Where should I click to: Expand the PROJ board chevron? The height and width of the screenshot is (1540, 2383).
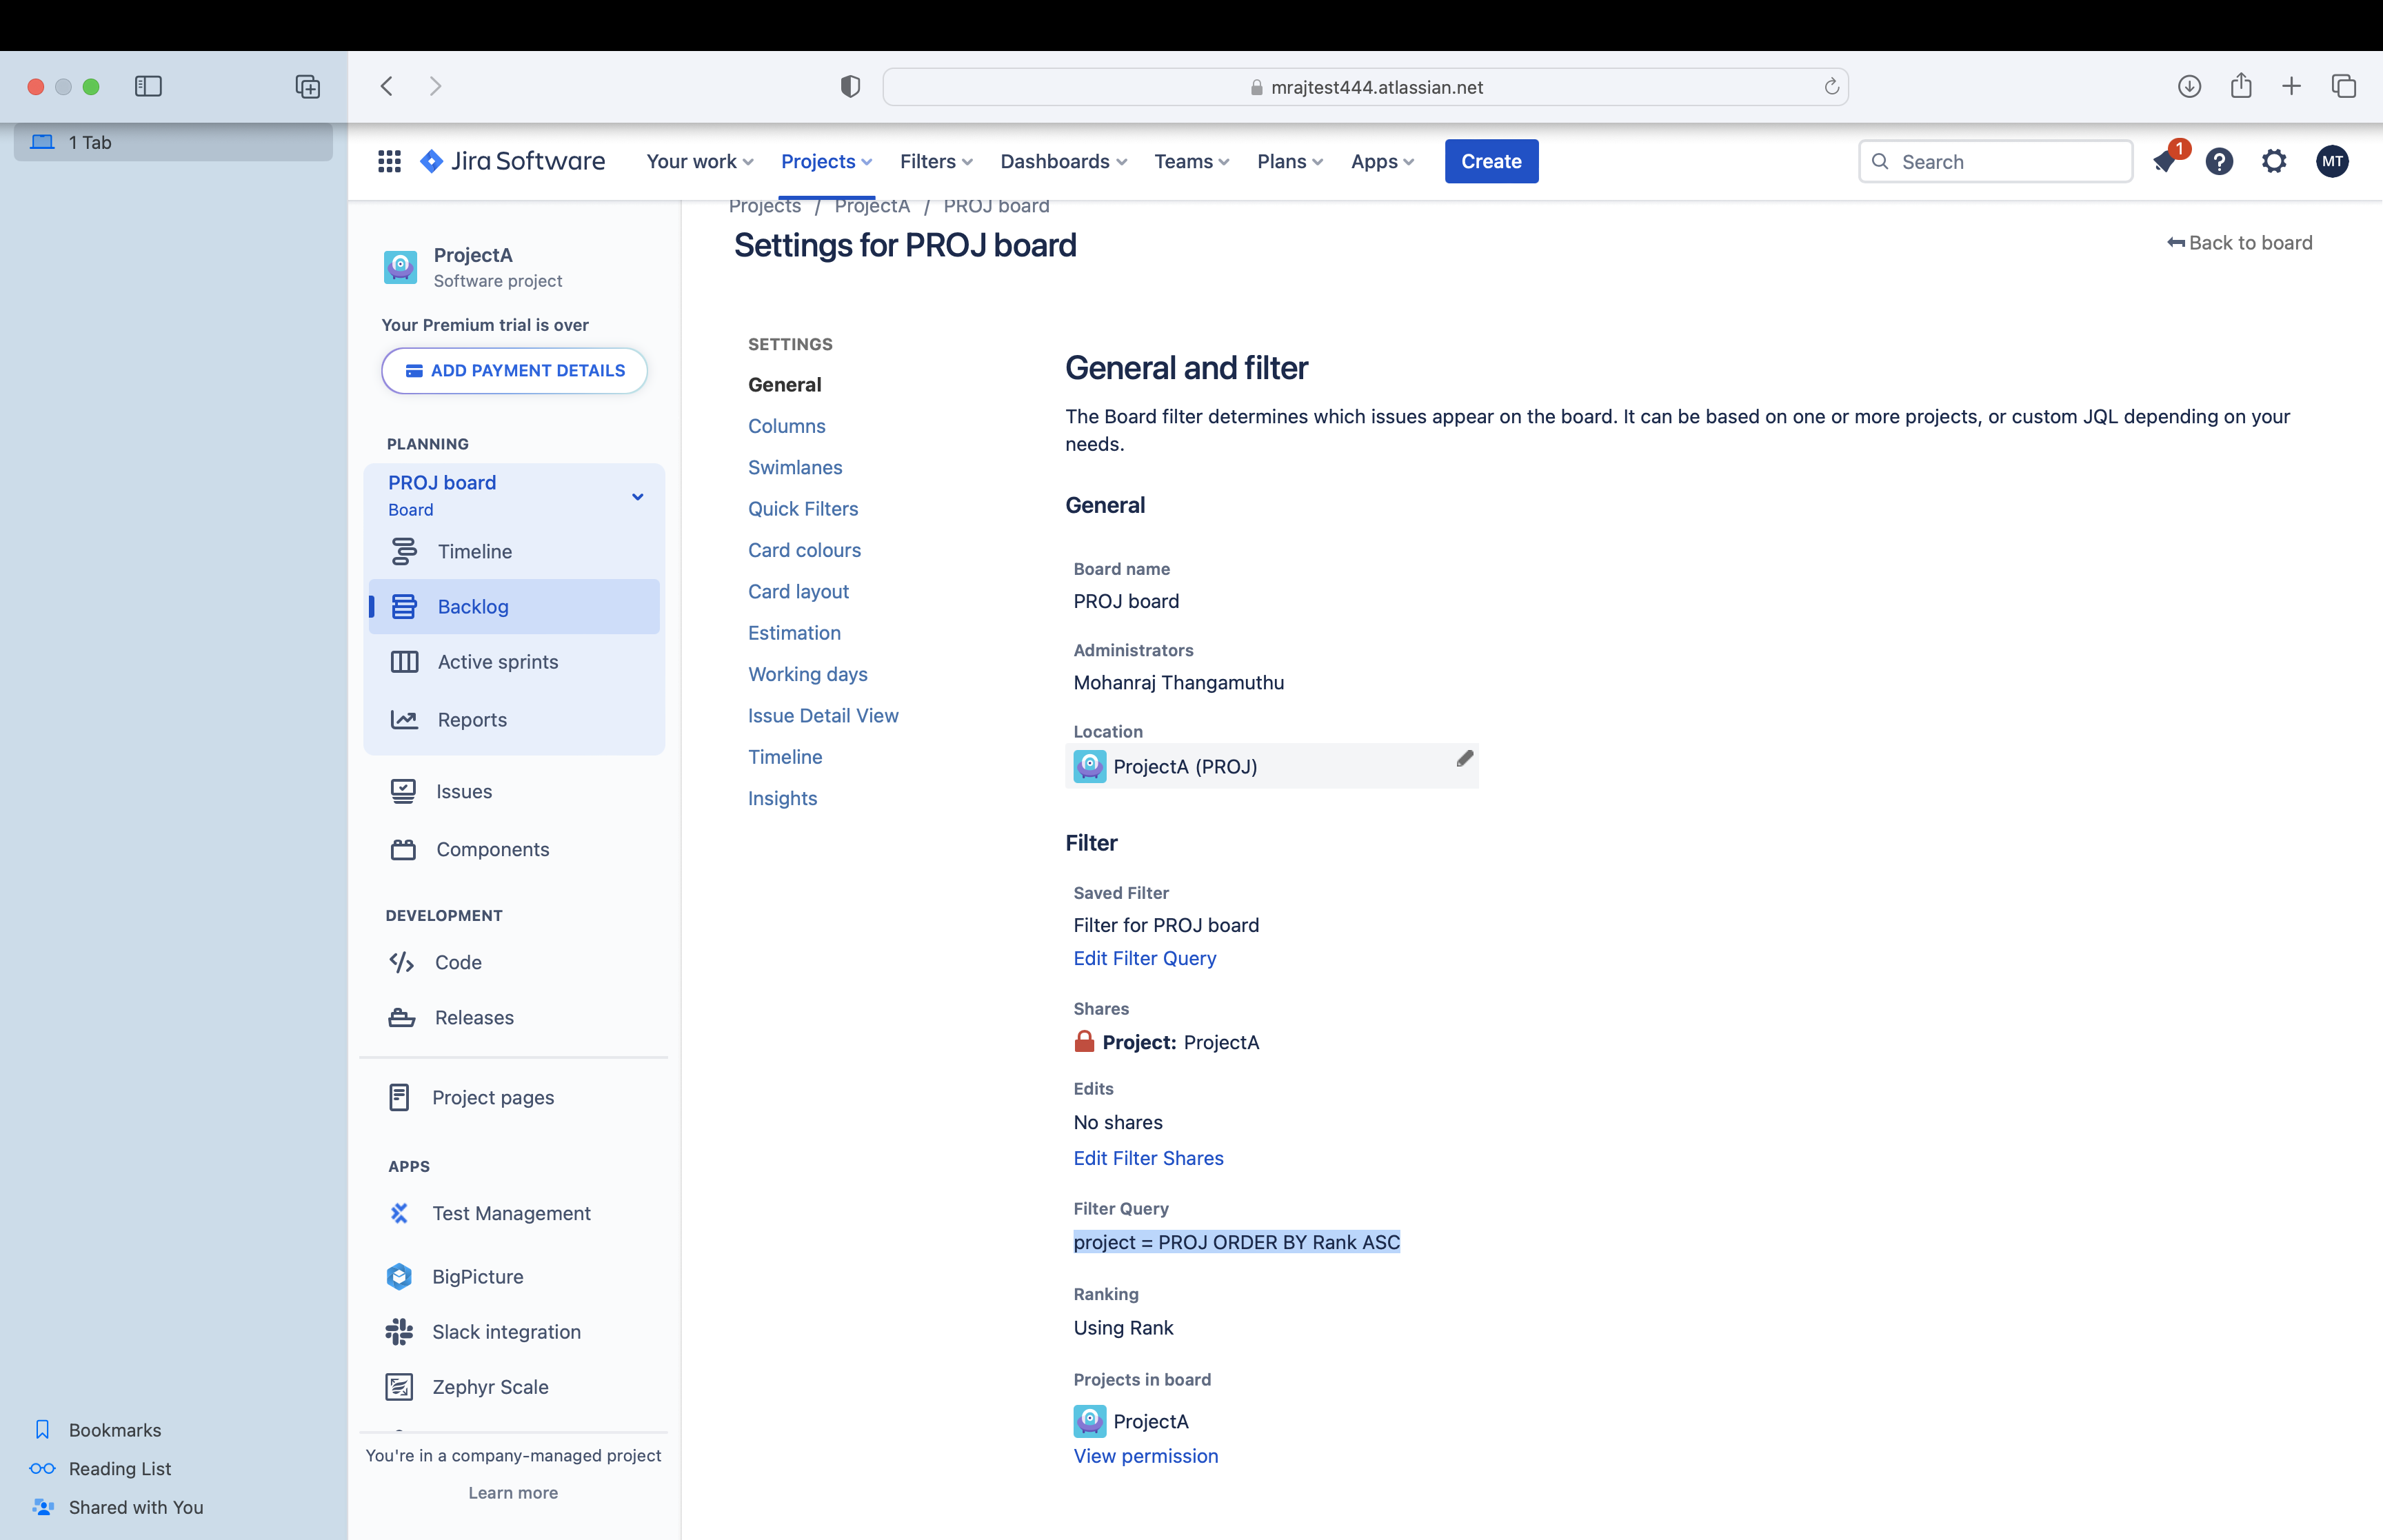coord(637,497)
